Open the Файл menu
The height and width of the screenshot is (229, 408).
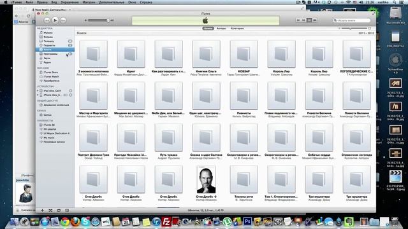pyautogui.click(x=29, y=2)
